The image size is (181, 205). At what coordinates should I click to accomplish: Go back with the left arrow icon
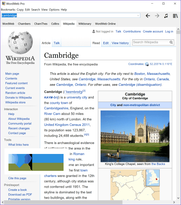[x=148, y=16]
